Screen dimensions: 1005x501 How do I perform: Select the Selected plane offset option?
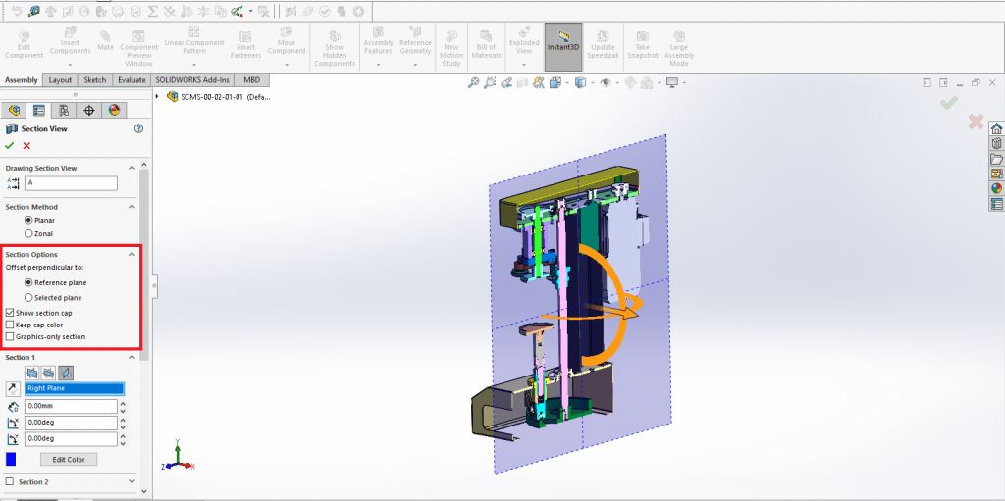tap(28, 298)
